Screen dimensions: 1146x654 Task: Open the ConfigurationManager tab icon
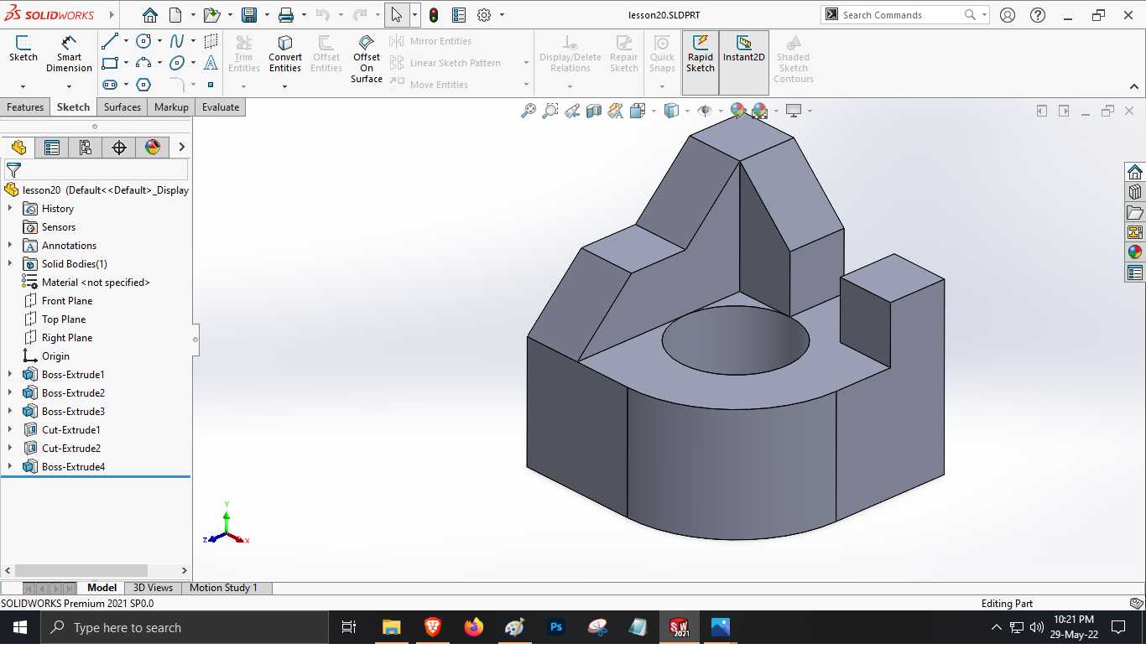(x=86, y=148)
